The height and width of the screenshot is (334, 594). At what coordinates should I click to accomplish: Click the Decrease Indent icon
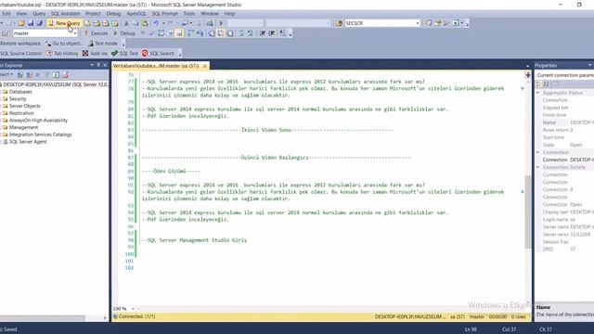pyautogui.click(x=262, y=33)
